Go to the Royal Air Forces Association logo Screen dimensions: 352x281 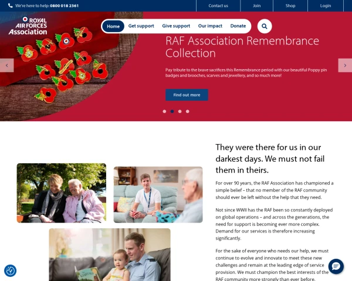click(x=28, y=26)
